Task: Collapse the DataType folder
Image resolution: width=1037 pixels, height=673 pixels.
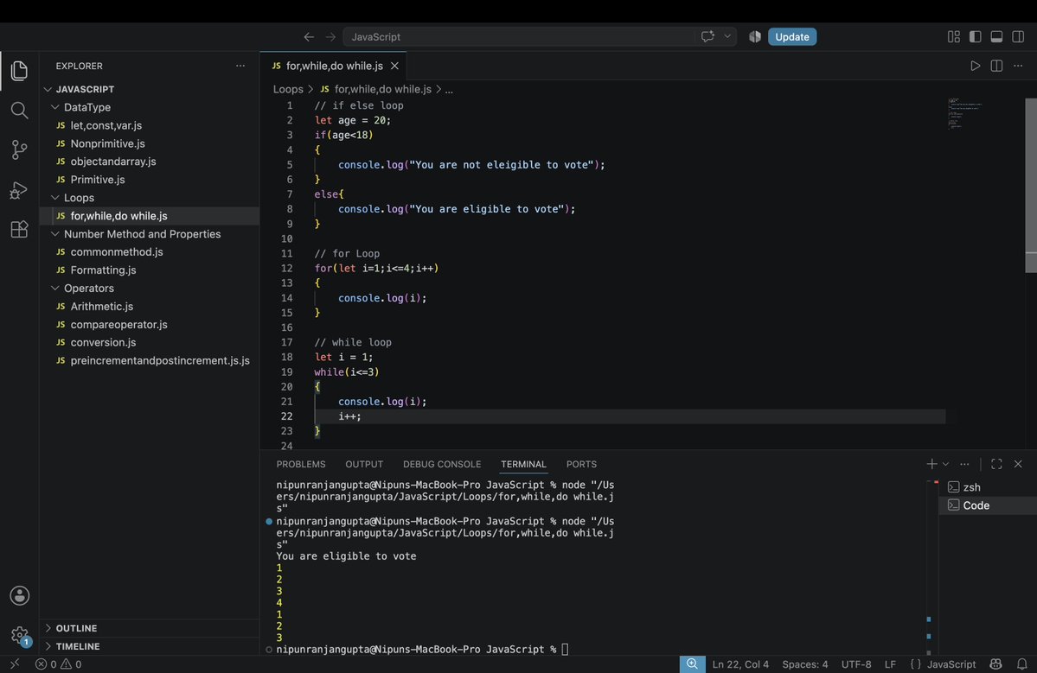Action: tap(55, 107)
